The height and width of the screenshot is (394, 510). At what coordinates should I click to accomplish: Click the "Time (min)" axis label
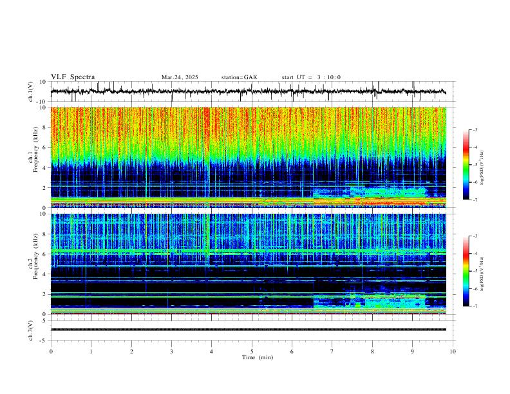click(258, 357)
